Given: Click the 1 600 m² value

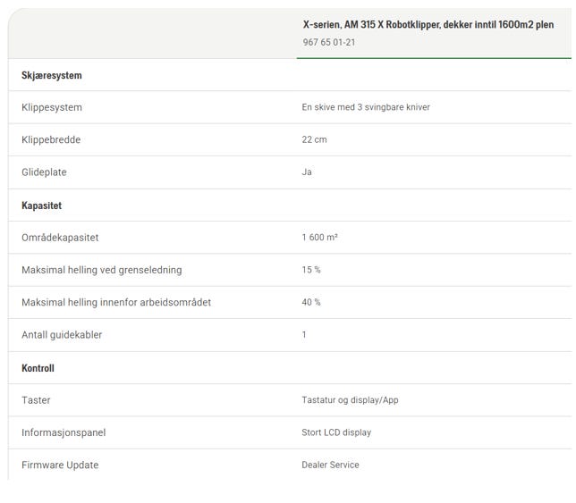Looking at the screenshot, I should pyautogui.click(x=319, y=238).
